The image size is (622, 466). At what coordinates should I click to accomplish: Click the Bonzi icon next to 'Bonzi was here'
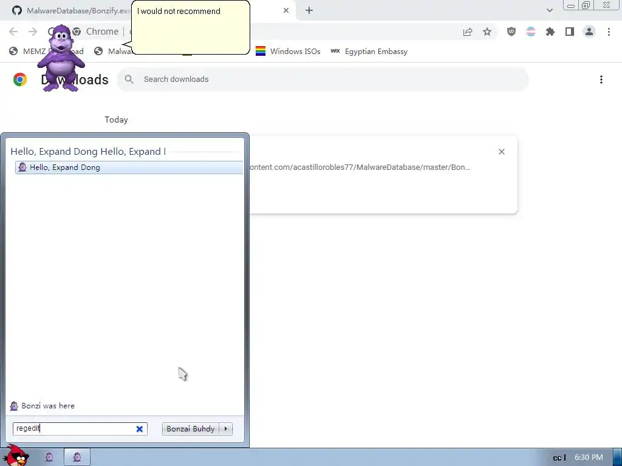14,406
